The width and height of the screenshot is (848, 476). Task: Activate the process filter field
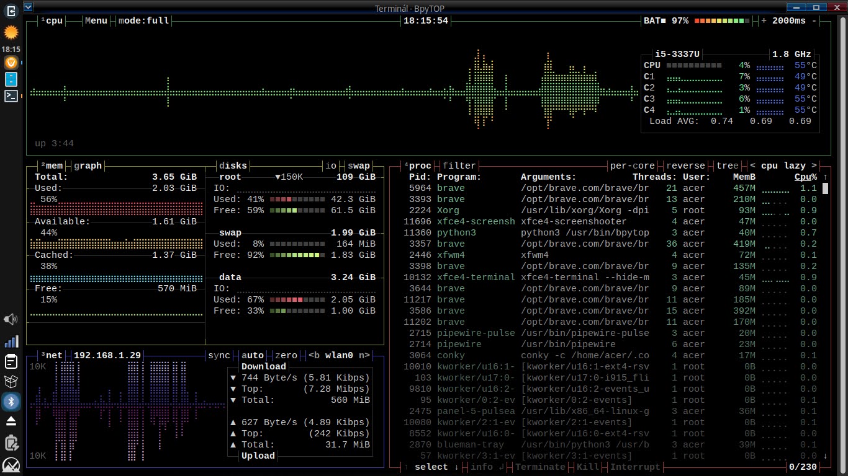click(x=459, y=165)
